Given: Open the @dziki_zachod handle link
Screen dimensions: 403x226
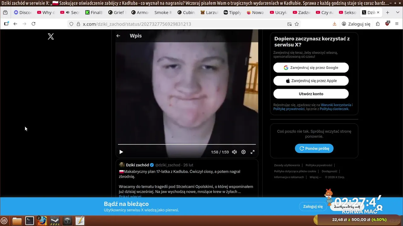Looking at the screenshot, I should point(167,165).
